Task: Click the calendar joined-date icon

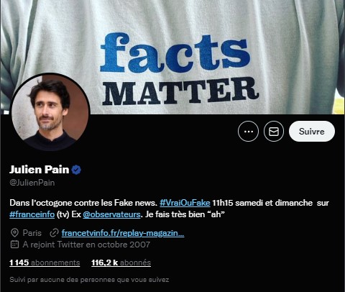Action: tap(14, 245)
